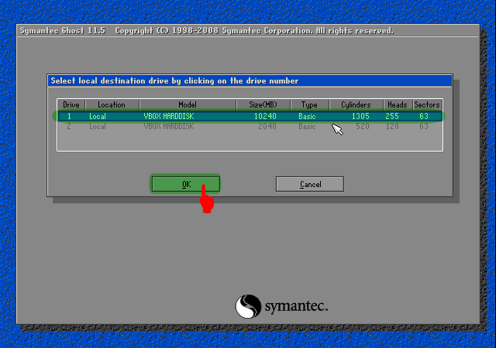Viewport: 496px width, 348px height.
Task: Click the Type column header
Action: click(309, 105)
